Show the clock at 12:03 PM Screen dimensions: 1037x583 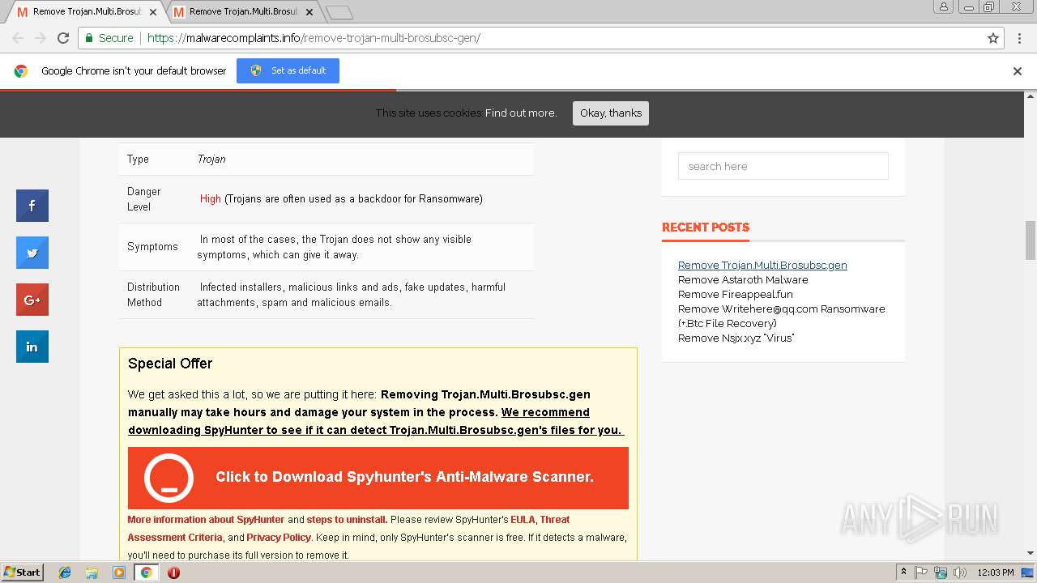coord(996,572)
